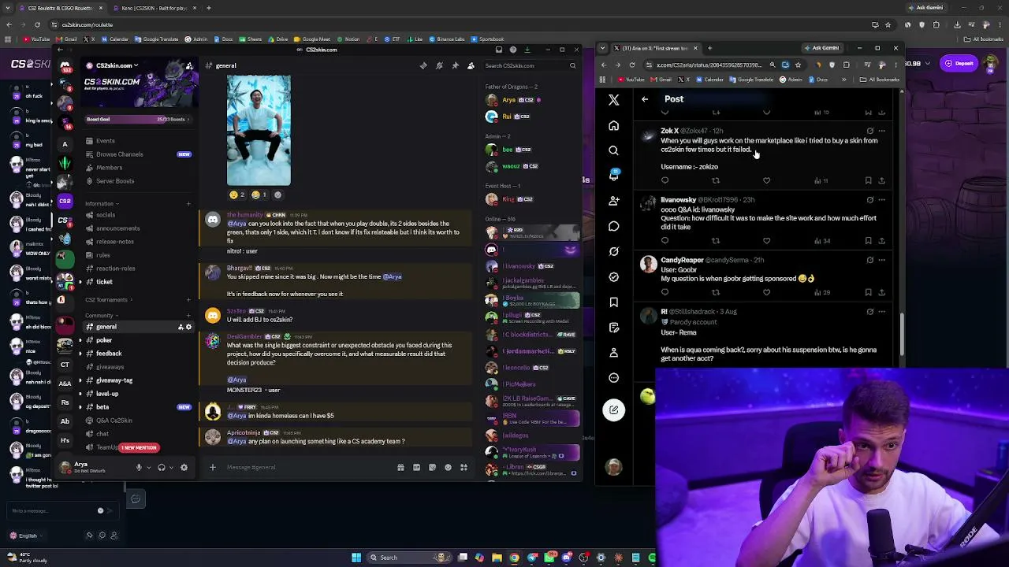1009x567 pixels.
Task: Open the Windows Start menu
Action: [356, 558]
